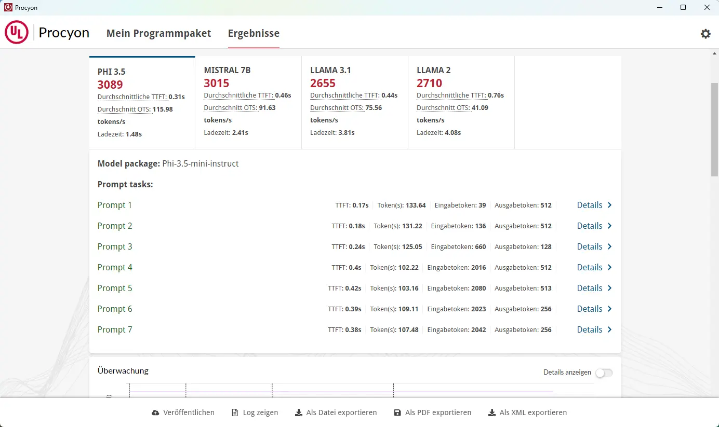Toggle the Details anzeigen switch
This screenshot has height=427, width=719.
tap(604, 373)
